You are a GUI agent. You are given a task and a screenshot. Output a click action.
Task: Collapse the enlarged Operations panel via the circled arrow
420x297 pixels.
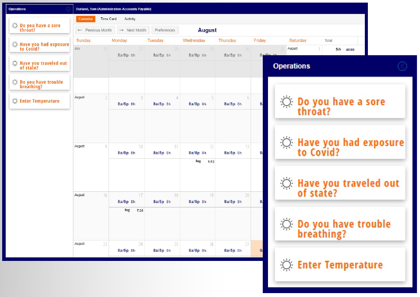pos(402,66)
